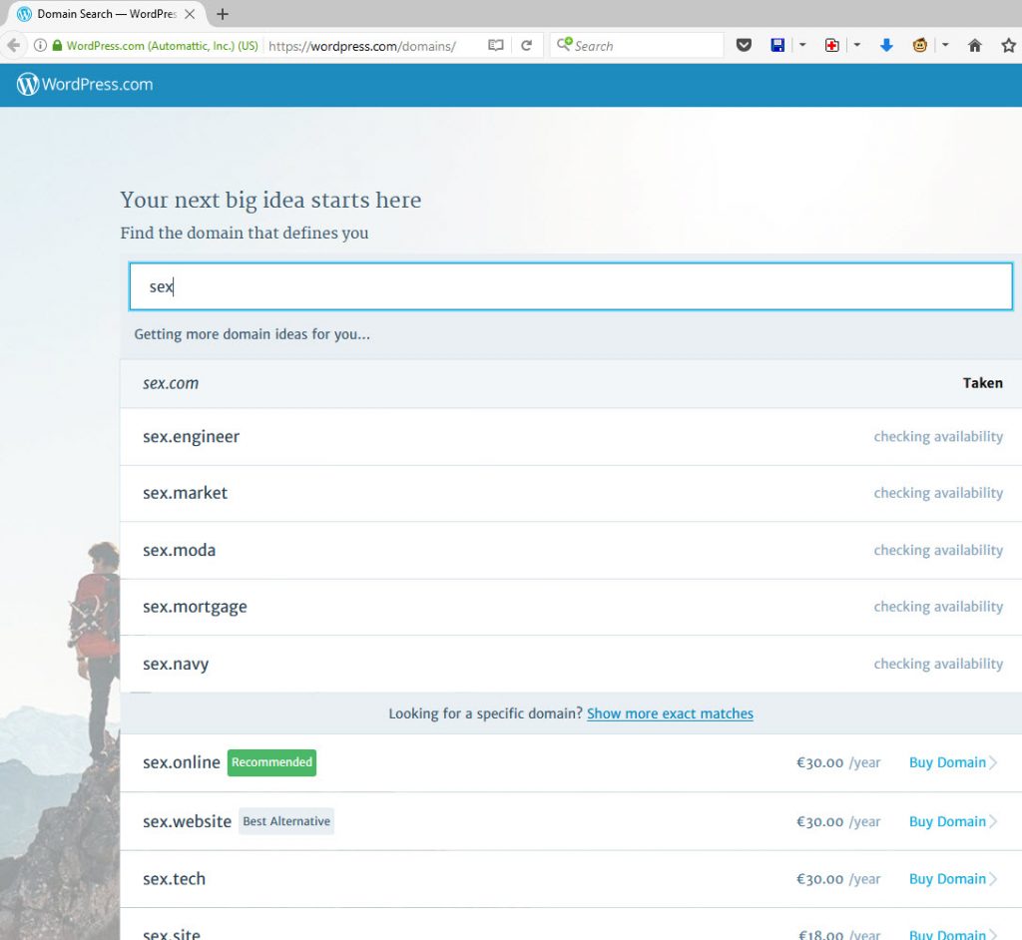The height and width of the screenshot is (940, 1022).
Task: Buy Domain for sex.tech
Action: 953,879
